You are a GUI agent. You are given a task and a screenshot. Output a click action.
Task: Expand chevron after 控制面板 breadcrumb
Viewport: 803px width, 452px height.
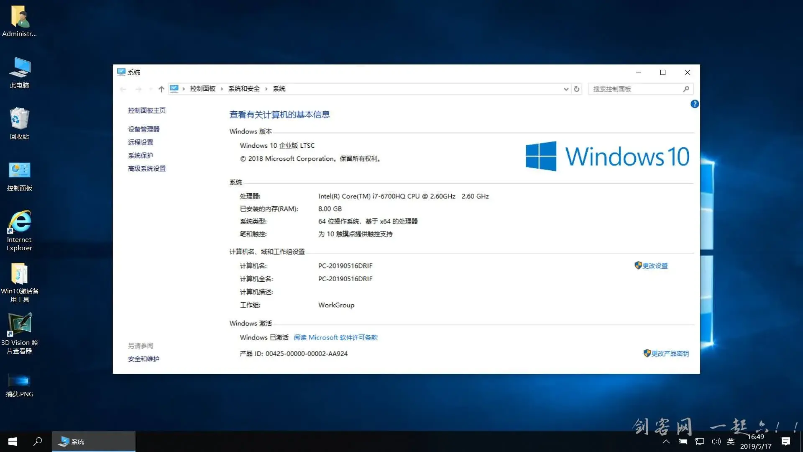point(222,89)
